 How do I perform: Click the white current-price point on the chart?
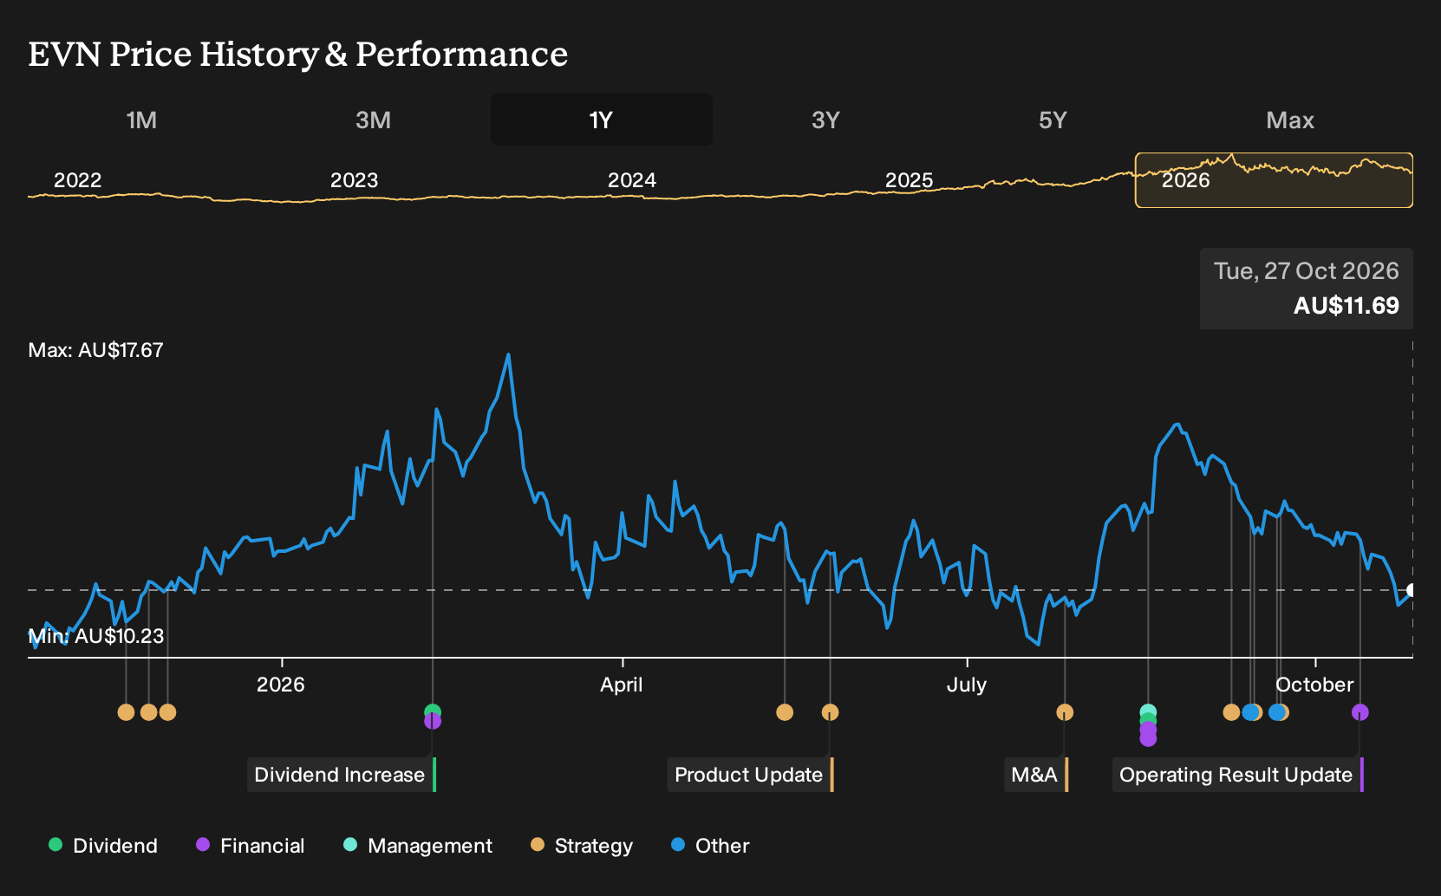click(x=1411, y=590)
